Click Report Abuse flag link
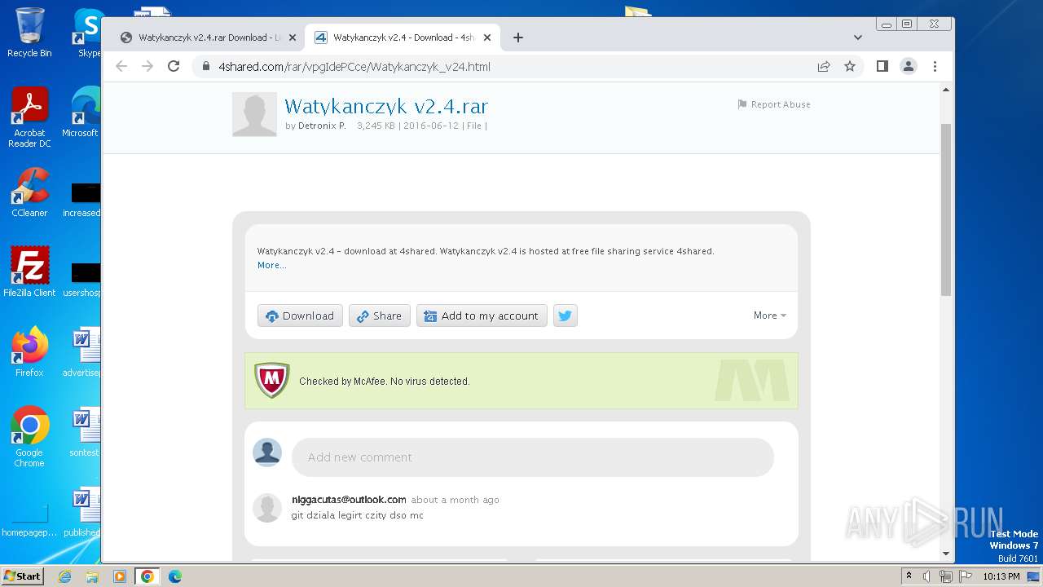 (x=774, y=104)
